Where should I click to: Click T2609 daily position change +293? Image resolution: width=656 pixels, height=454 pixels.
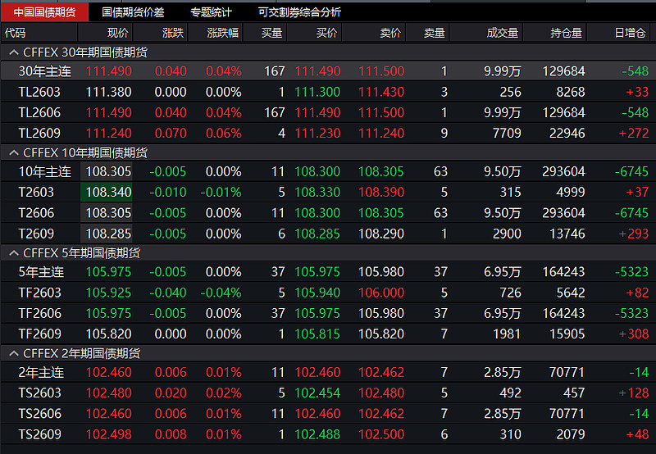click(x=633, y=234)
